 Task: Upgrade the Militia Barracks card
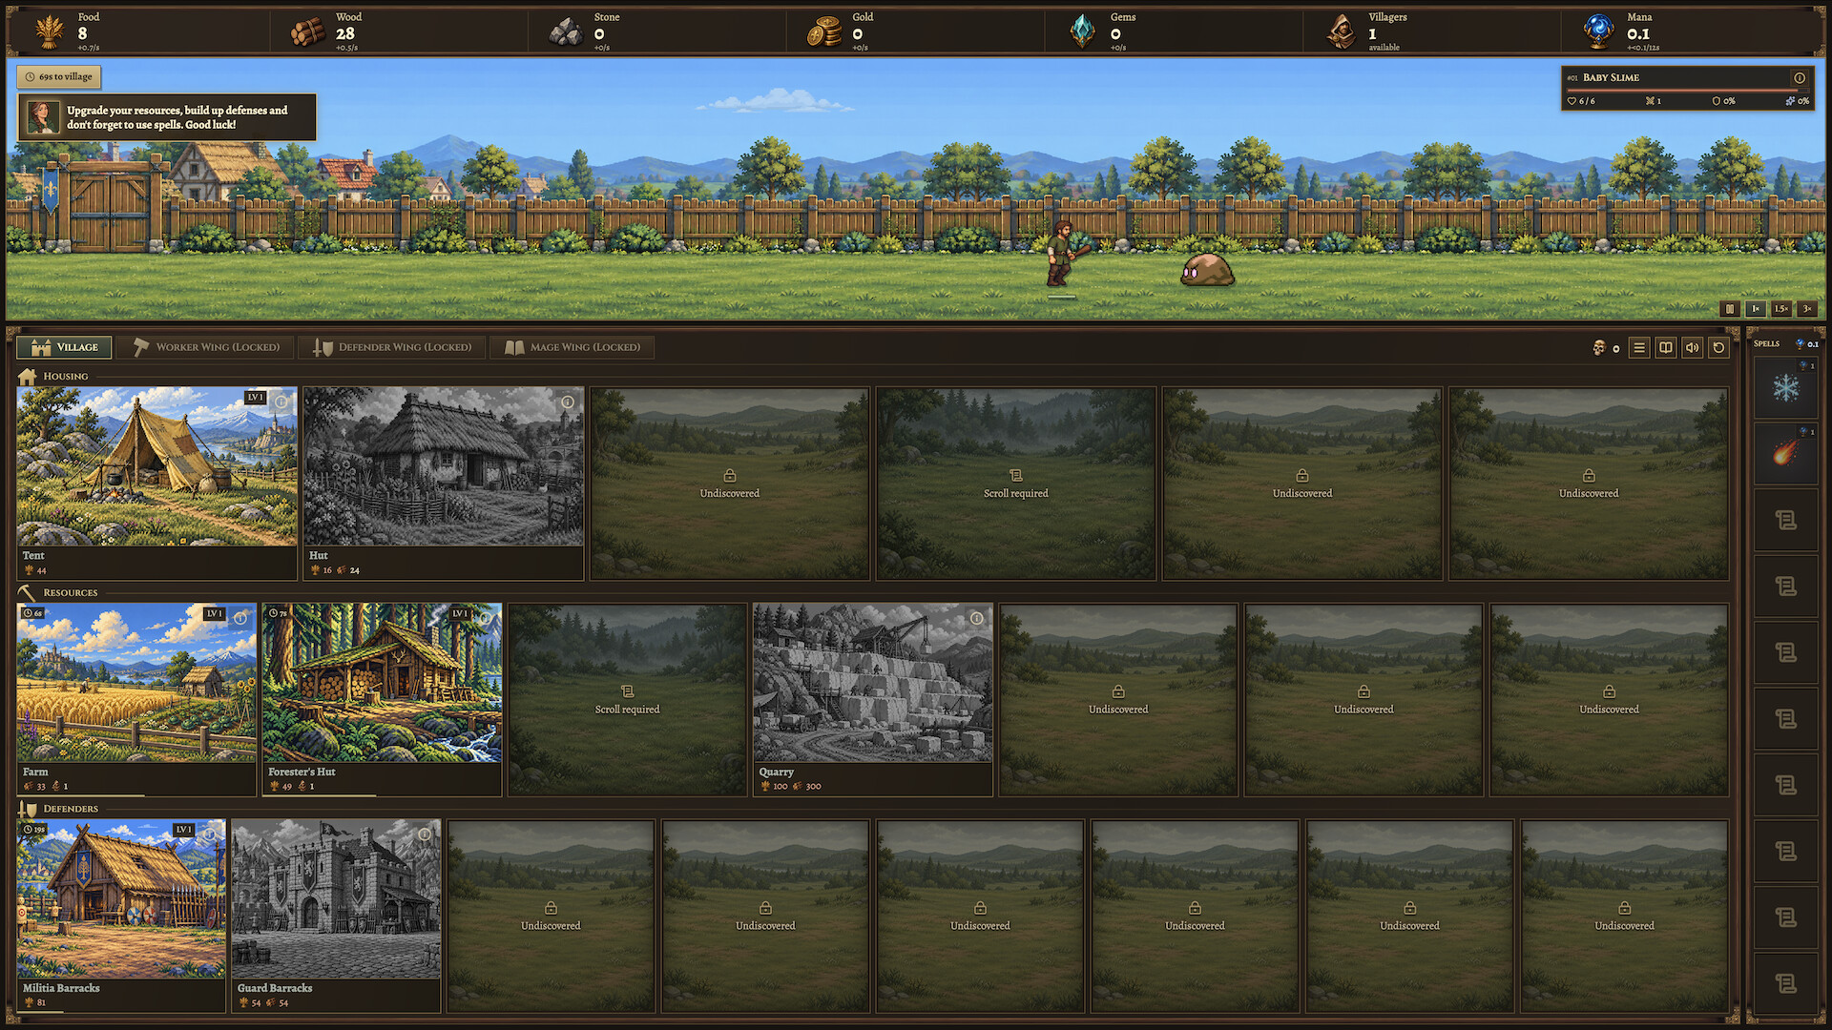coord(121,916)
